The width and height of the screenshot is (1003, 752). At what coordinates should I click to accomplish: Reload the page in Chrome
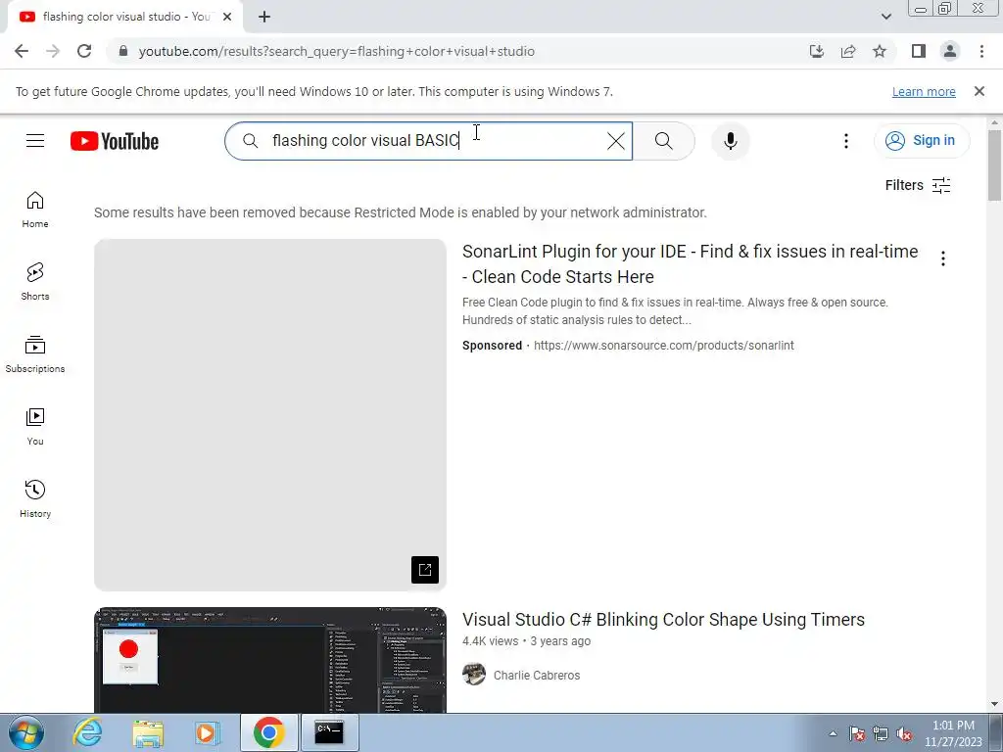[84, 51]
